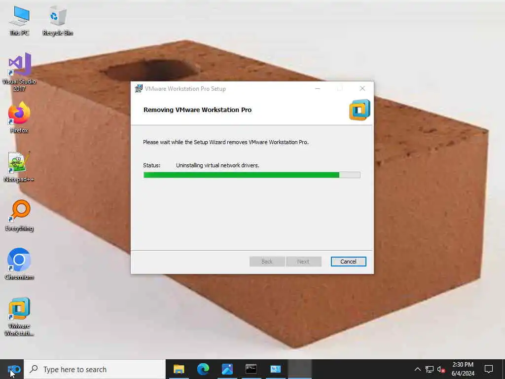Open the clock showing 2:30 PM
505x379 pixels.
[463, 369]
